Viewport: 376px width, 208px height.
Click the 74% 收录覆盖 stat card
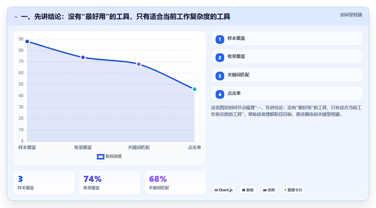click(x=109, y=182)
